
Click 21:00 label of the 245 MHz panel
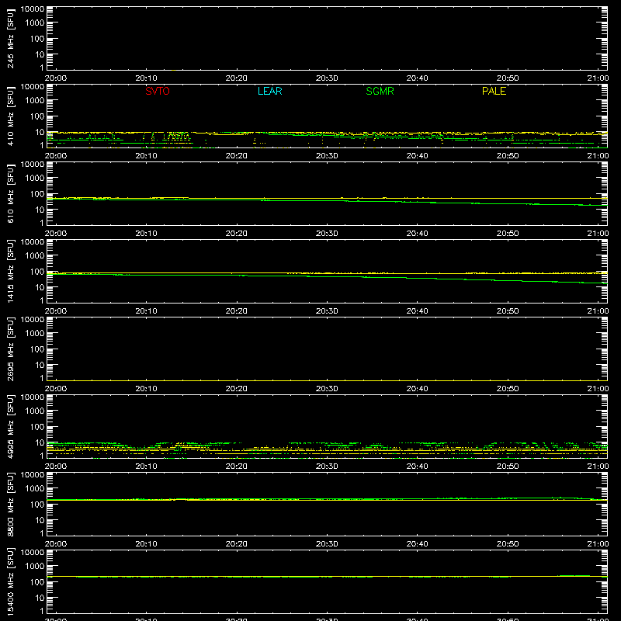point(598,78)
